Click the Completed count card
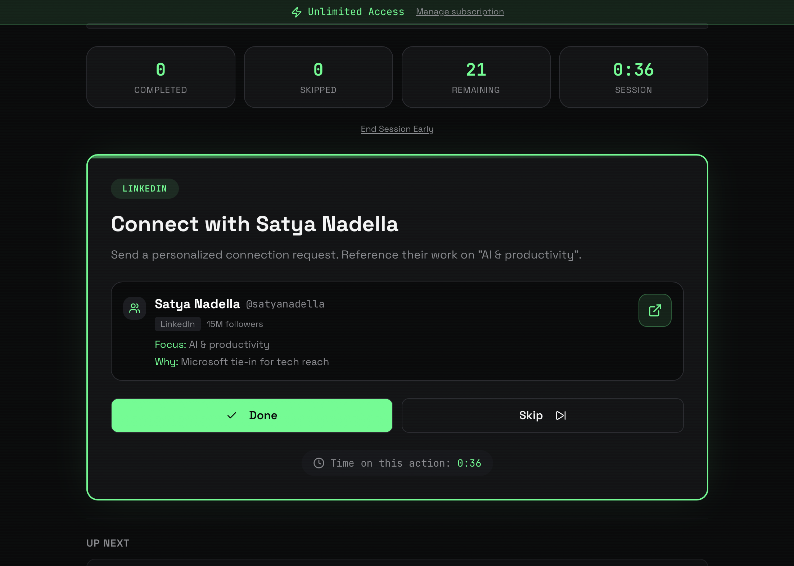This screenshot has height=566, width=794. [x=161, y=77]
